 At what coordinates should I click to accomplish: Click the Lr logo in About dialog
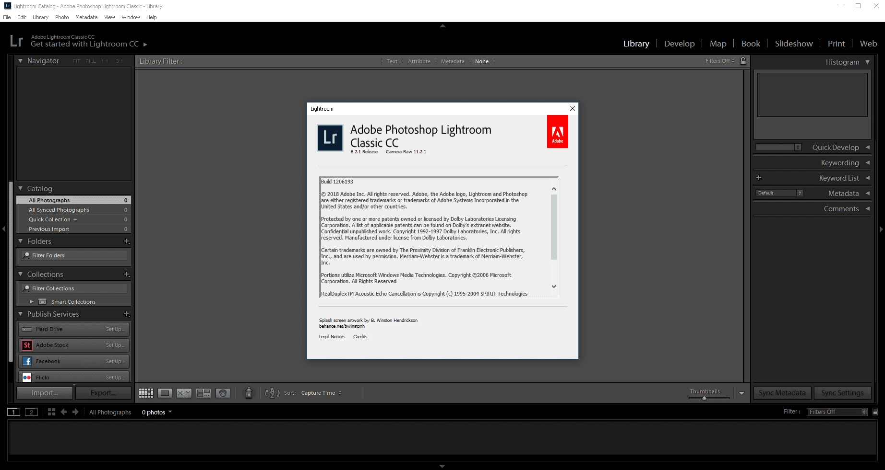330,138
